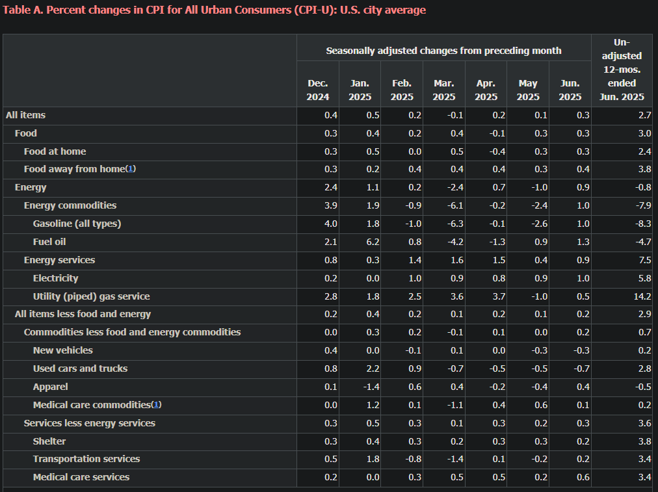658x492 pixels.
Task: Click the -8.3 value in Gasoline row
Action: (x=642, y=224)
